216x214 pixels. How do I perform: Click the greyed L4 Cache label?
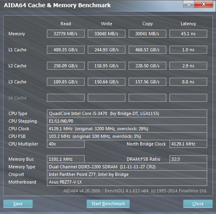(17, 98)
